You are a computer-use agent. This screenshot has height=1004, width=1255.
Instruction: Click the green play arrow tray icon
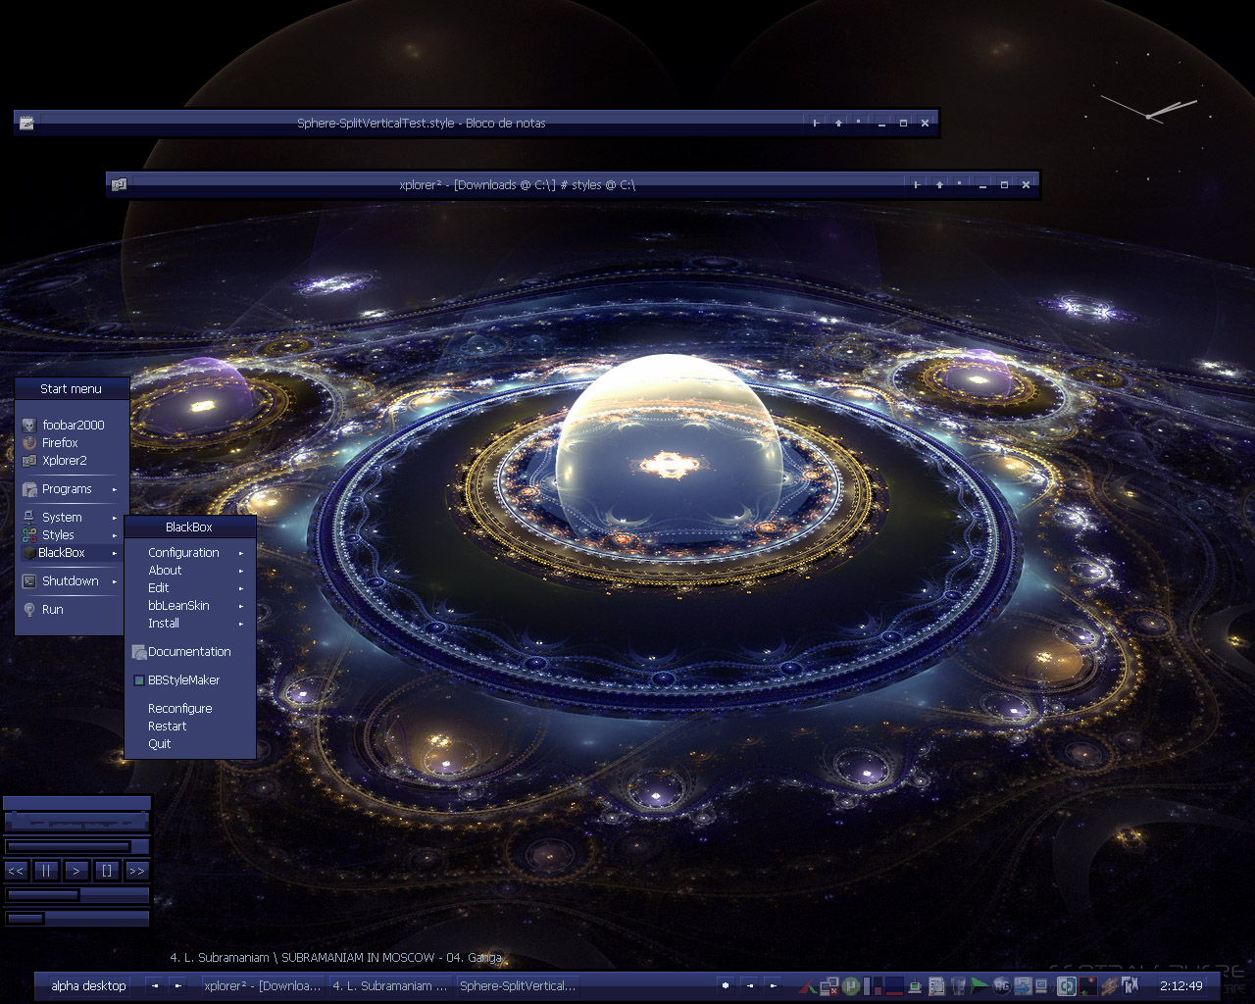[979, 986]
